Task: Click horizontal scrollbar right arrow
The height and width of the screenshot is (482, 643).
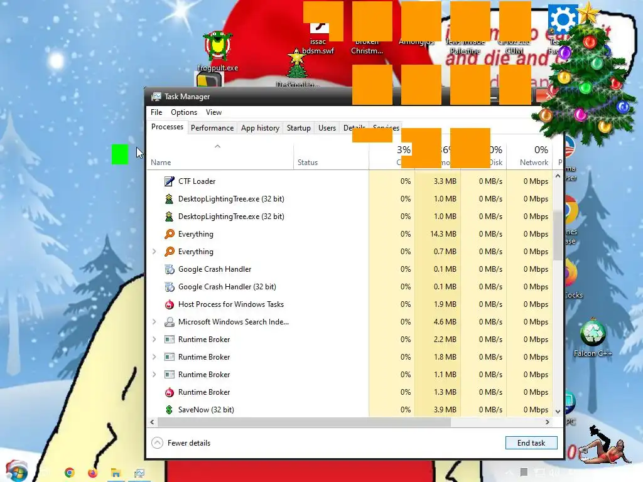Action: [x=548, y=422]
